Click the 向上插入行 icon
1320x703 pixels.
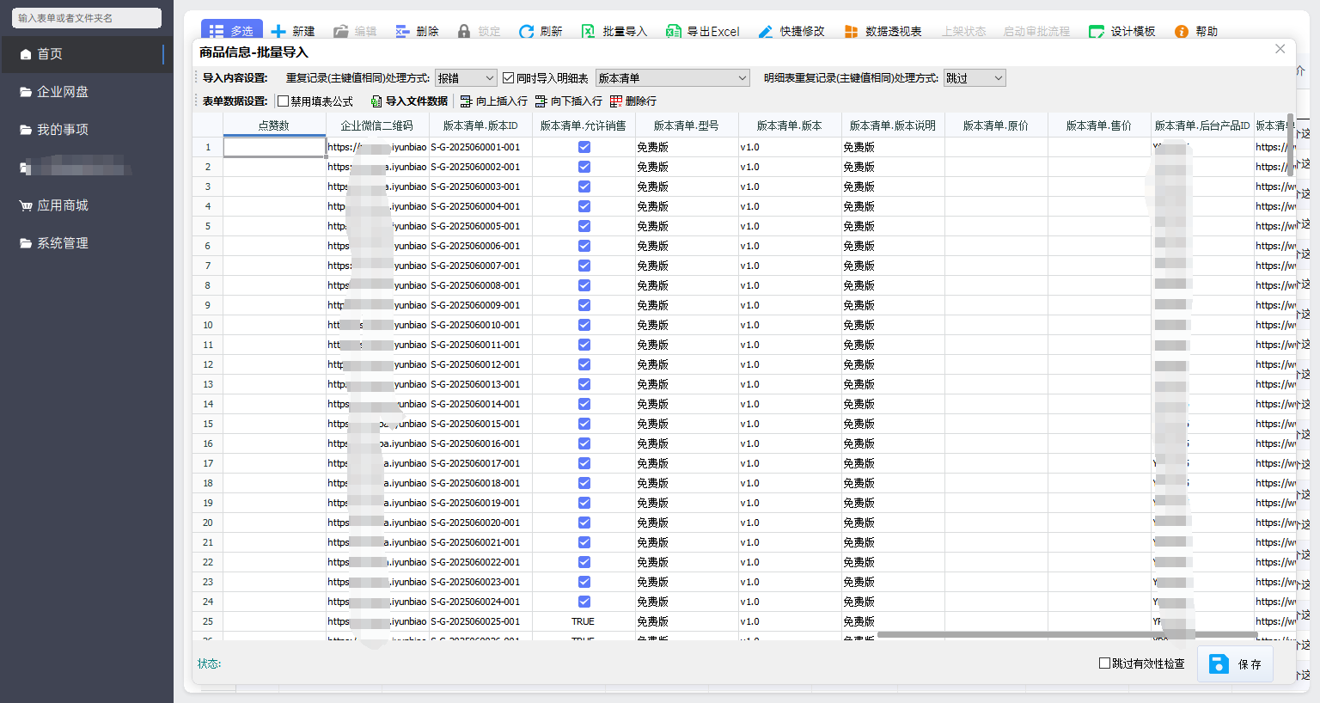point(467,101)
